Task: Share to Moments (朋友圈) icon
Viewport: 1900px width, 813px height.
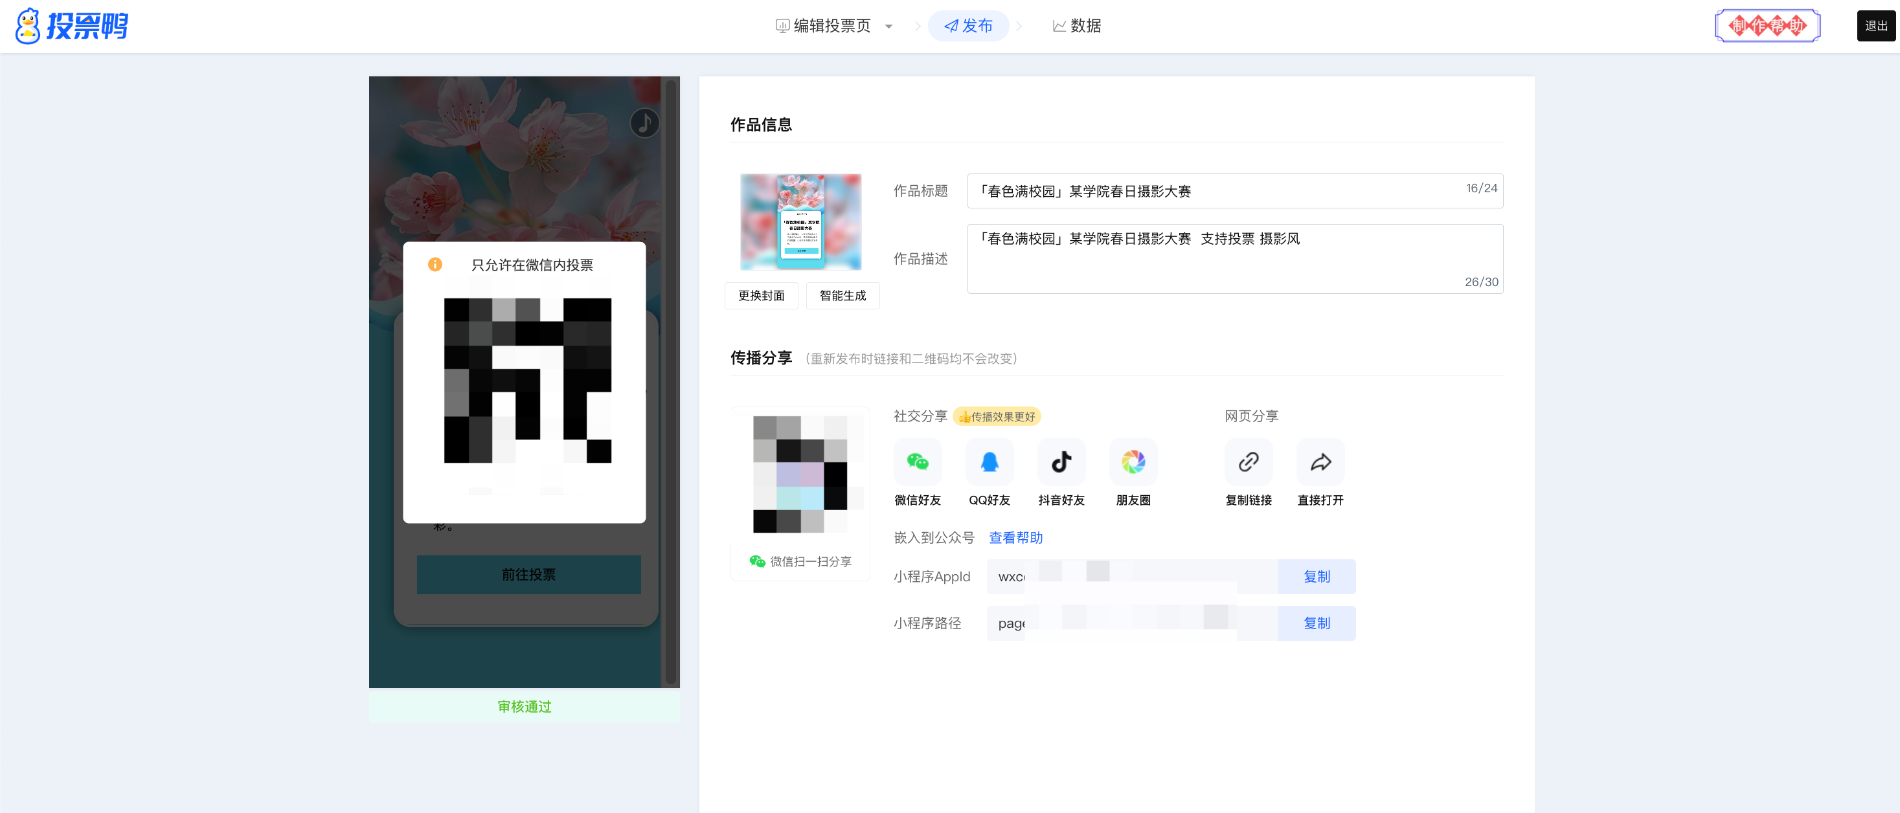Action: [x=1133, y=462]
